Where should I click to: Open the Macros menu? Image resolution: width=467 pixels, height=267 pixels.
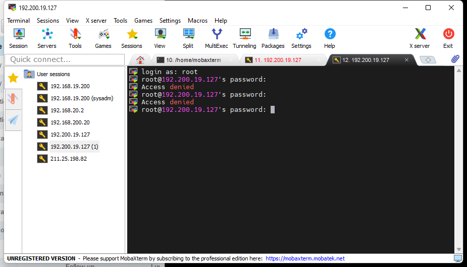pyautogui.click(x=197, y=21)
